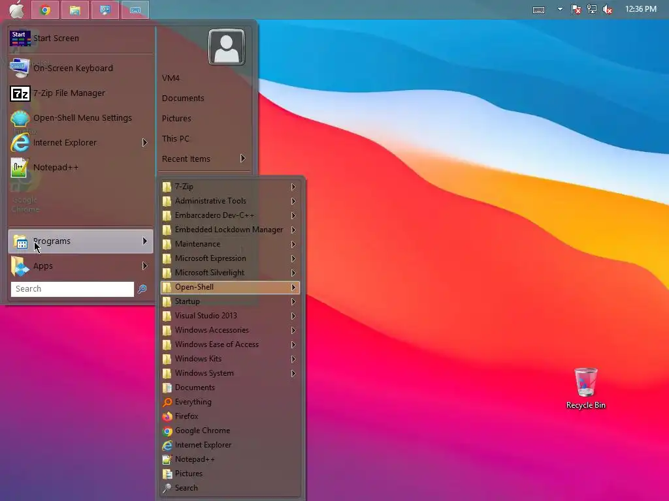Click the network tray icon
669x501 pixels.
[592, 9]
